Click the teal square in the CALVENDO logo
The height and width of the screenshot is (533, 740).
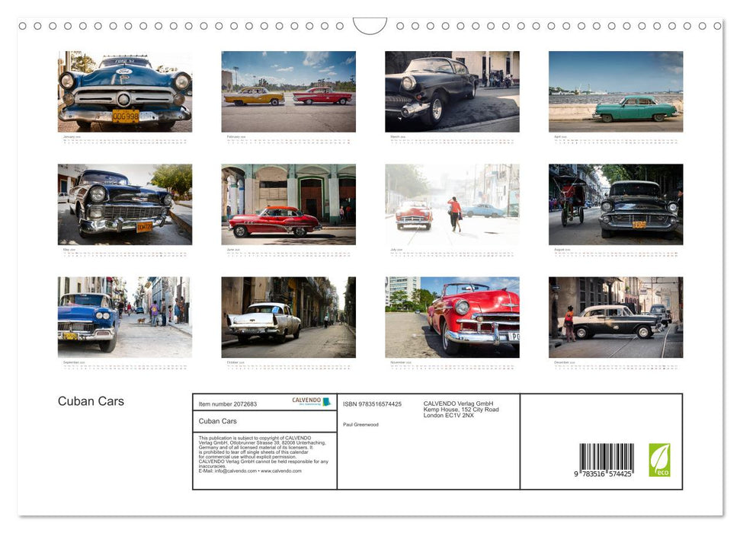(x=326, y=401)
